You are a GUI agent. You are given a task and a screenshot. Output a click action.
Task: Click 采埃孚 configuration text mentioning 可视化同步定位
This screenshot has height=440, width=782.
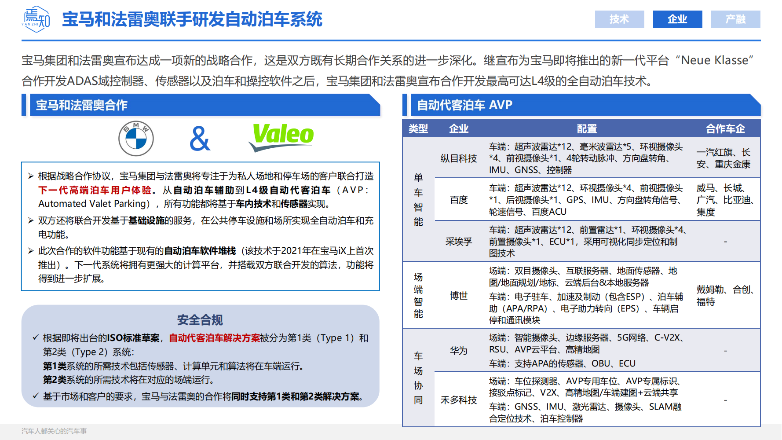[588, 242]
